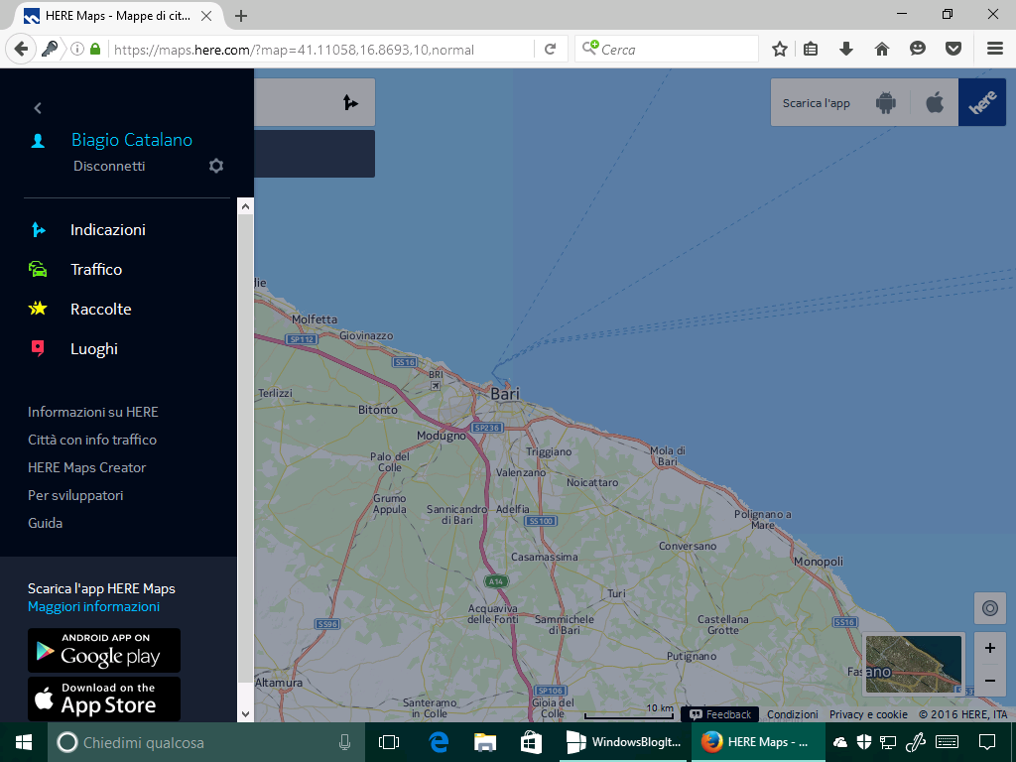This screenshot has height=762, width=1016.
Task: Select the HERE Maps browser tab
Action: click(117, 16)
